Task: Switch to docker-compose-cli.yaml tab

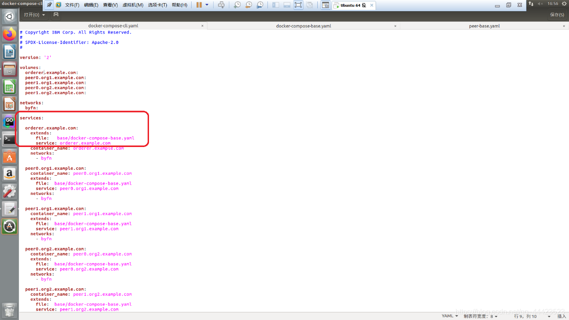Action: [113, 26]
